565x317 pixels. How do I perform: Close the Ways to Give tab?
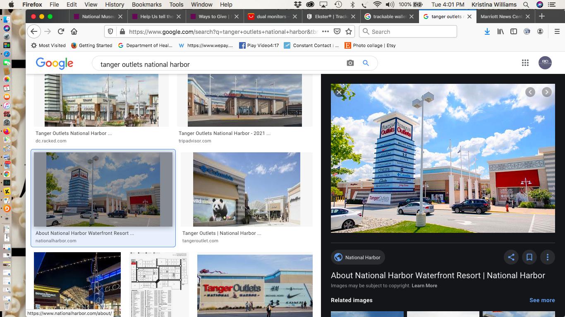(237, 17)
